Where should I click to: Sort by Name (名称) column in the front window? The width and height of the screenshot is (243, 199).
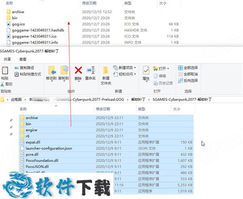pyautogui.click(x=23, y=109)
